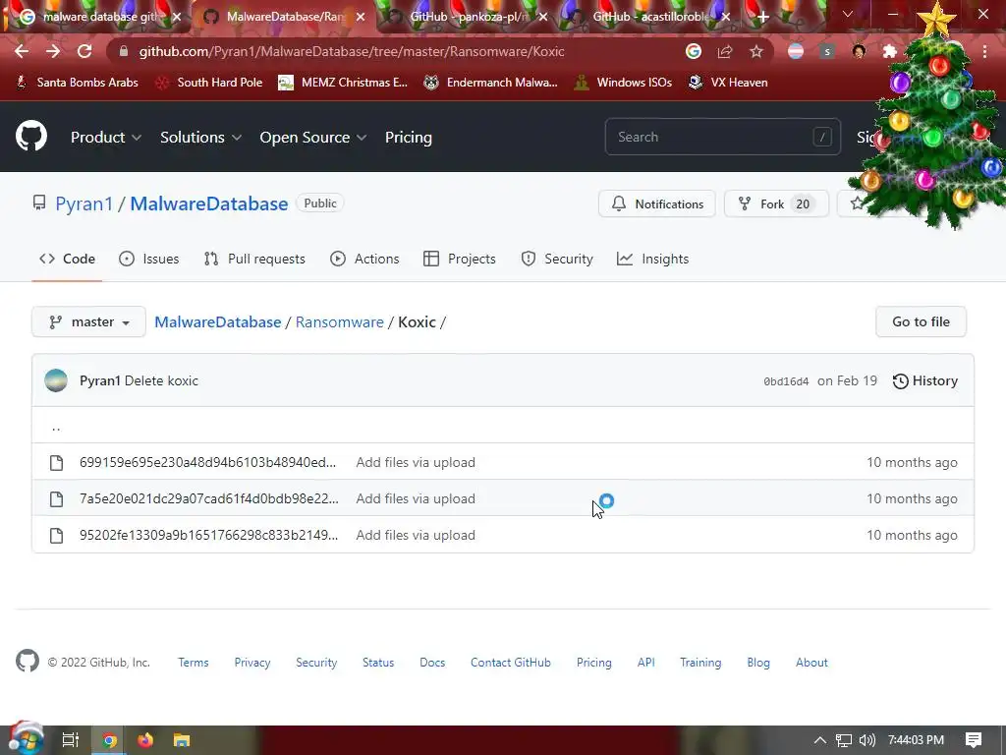Open the Google icon in address bar
Image resolution: width=1006 pixels, height=755 pixels.
[x=693, y=51]
